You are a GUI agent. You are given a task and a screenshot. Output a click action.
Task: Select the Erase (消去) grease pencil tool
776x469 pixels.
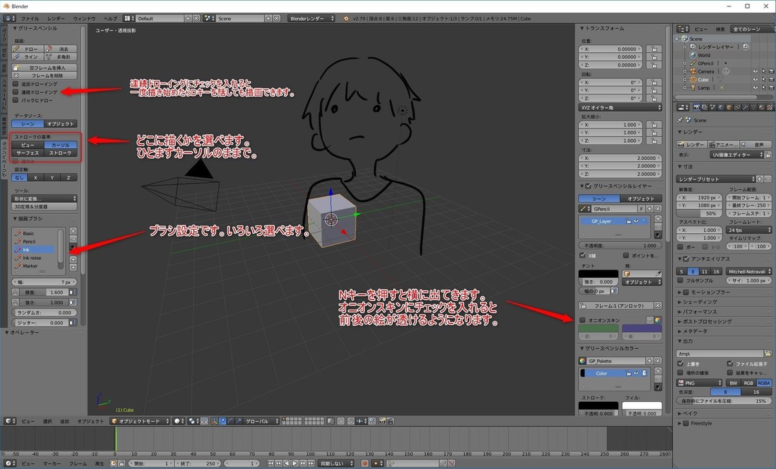pos(61,48)
